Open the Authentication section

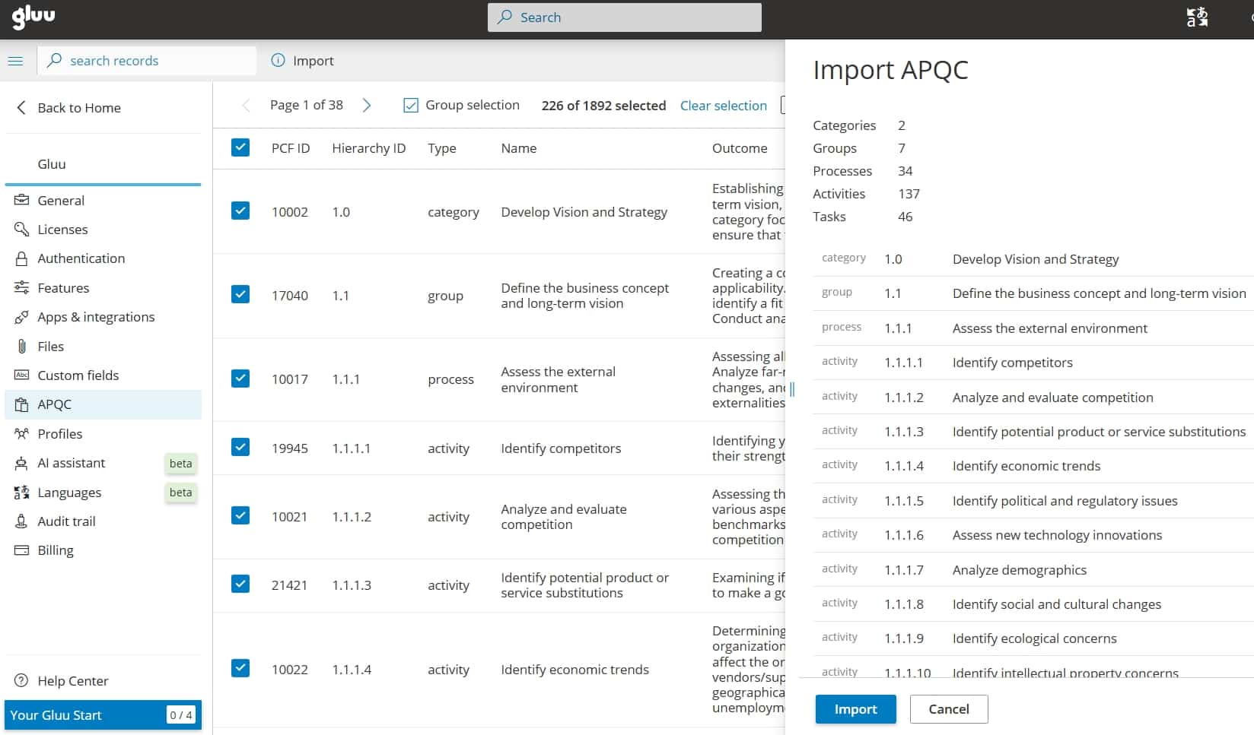pos(103,258)
